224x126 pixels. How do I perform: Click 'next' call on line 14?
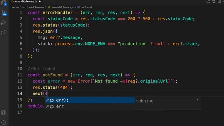point(37,93)
